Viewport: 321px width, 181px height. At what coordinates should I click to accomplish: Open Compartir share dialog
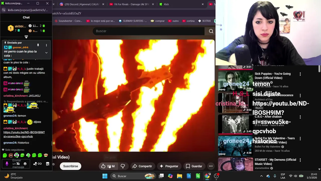tap(142, 166)
